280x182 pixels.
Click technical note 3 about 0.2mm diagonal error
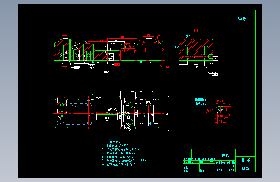click(x=119, y=153)
